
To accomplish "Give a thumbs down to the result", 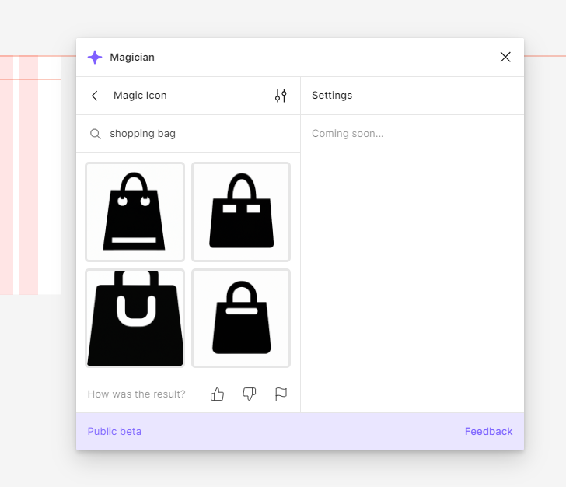I will (249, 394).
